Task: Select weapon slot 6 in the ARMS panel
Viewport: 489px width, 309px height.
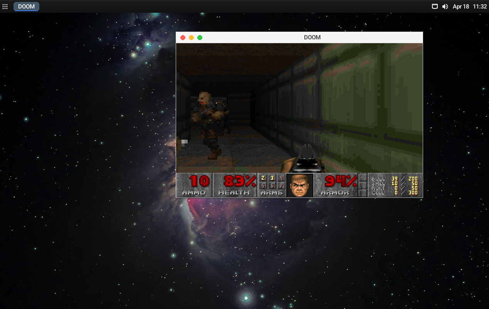Action: 272,186
